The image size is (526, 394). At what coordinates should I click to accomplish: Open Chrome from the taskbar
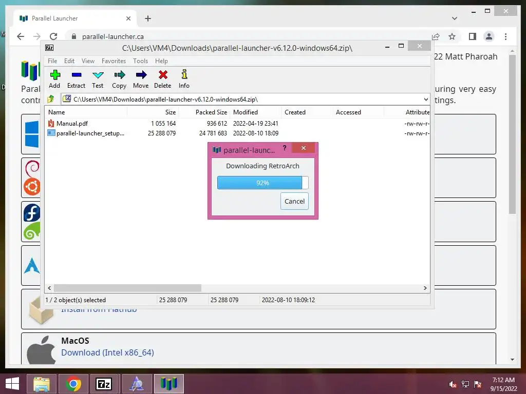(x=73, y=384)
